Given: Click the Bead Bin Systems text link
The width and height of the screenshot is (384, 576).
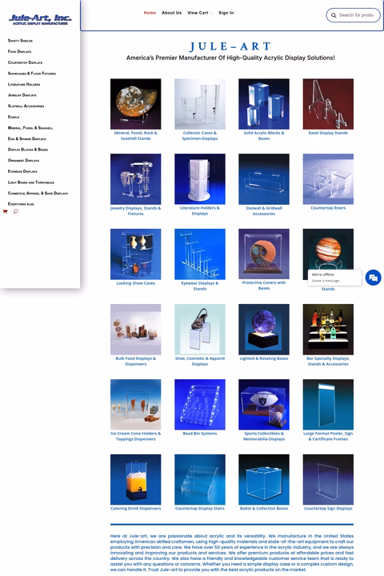Looking at the screenshot, I should tap(200, 434).
